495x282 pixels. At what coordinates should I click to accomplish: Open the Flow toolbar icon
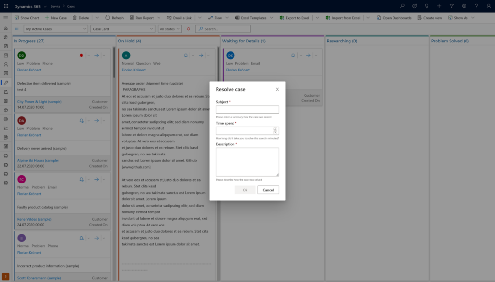pos(214,18)
